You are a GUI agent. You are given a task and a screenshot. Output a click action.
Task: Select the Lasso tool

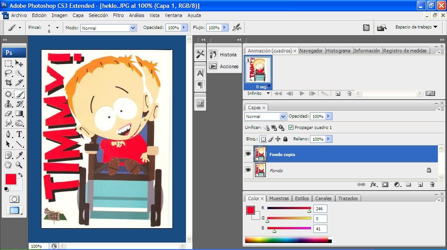click(x=8, y=73)
